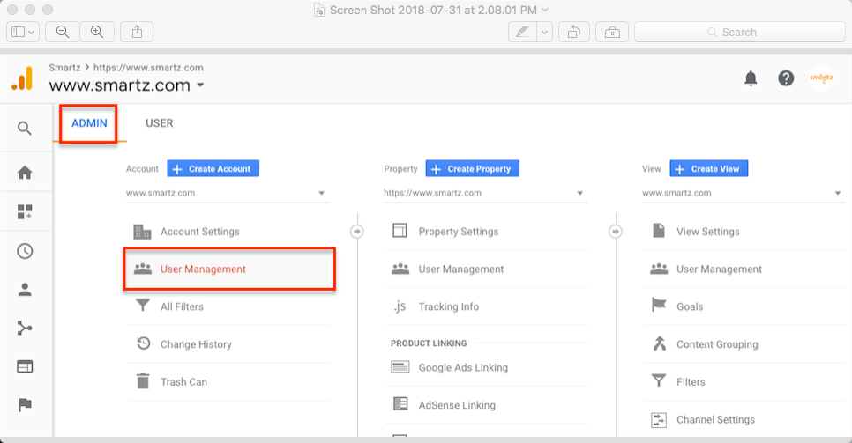The width and height of the screenshot is (852, 443).
Task: Click Preview search field
Action: (739, 32)
